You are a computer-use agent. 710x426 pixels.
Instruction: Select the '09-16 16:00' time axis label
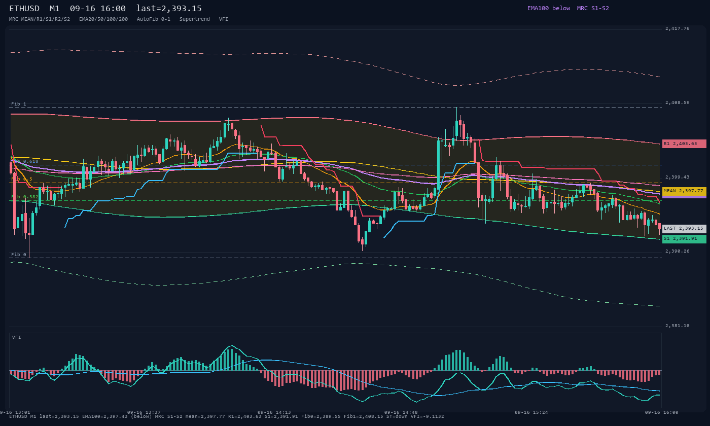pyautogui.click(x=661, y=412)
